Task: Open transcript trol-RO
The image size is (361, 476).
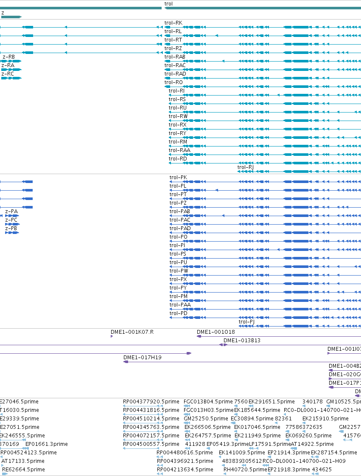Action: pos(174,82)
